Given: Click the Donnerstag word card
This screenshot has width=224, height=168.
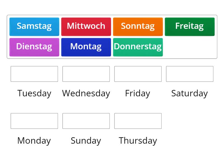Looking at the screenshot, I should (138, 47).
